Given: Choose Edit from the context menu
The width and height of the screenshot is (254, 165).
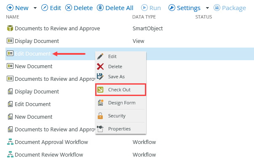Looking at the screenshot, I should coord(121,56).
